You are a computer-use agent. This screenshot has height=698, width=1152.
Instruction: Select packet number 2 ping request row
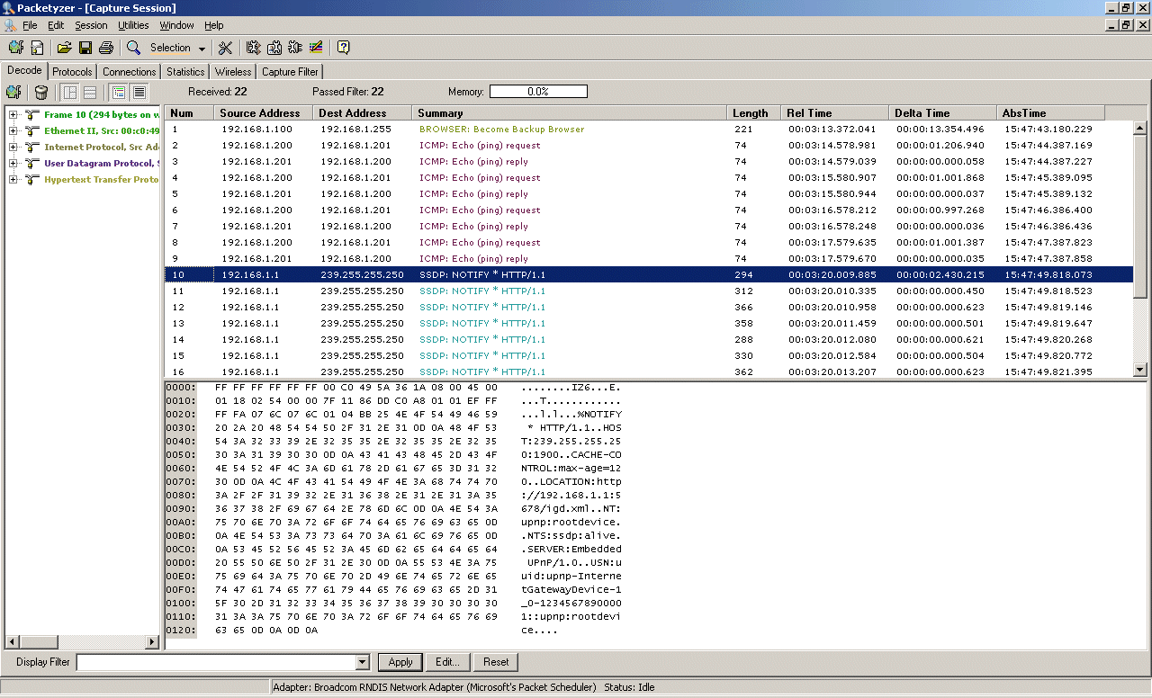point(648,145)
